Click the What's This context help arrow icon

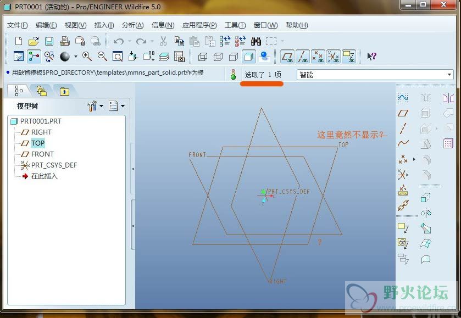click(371, 56)
